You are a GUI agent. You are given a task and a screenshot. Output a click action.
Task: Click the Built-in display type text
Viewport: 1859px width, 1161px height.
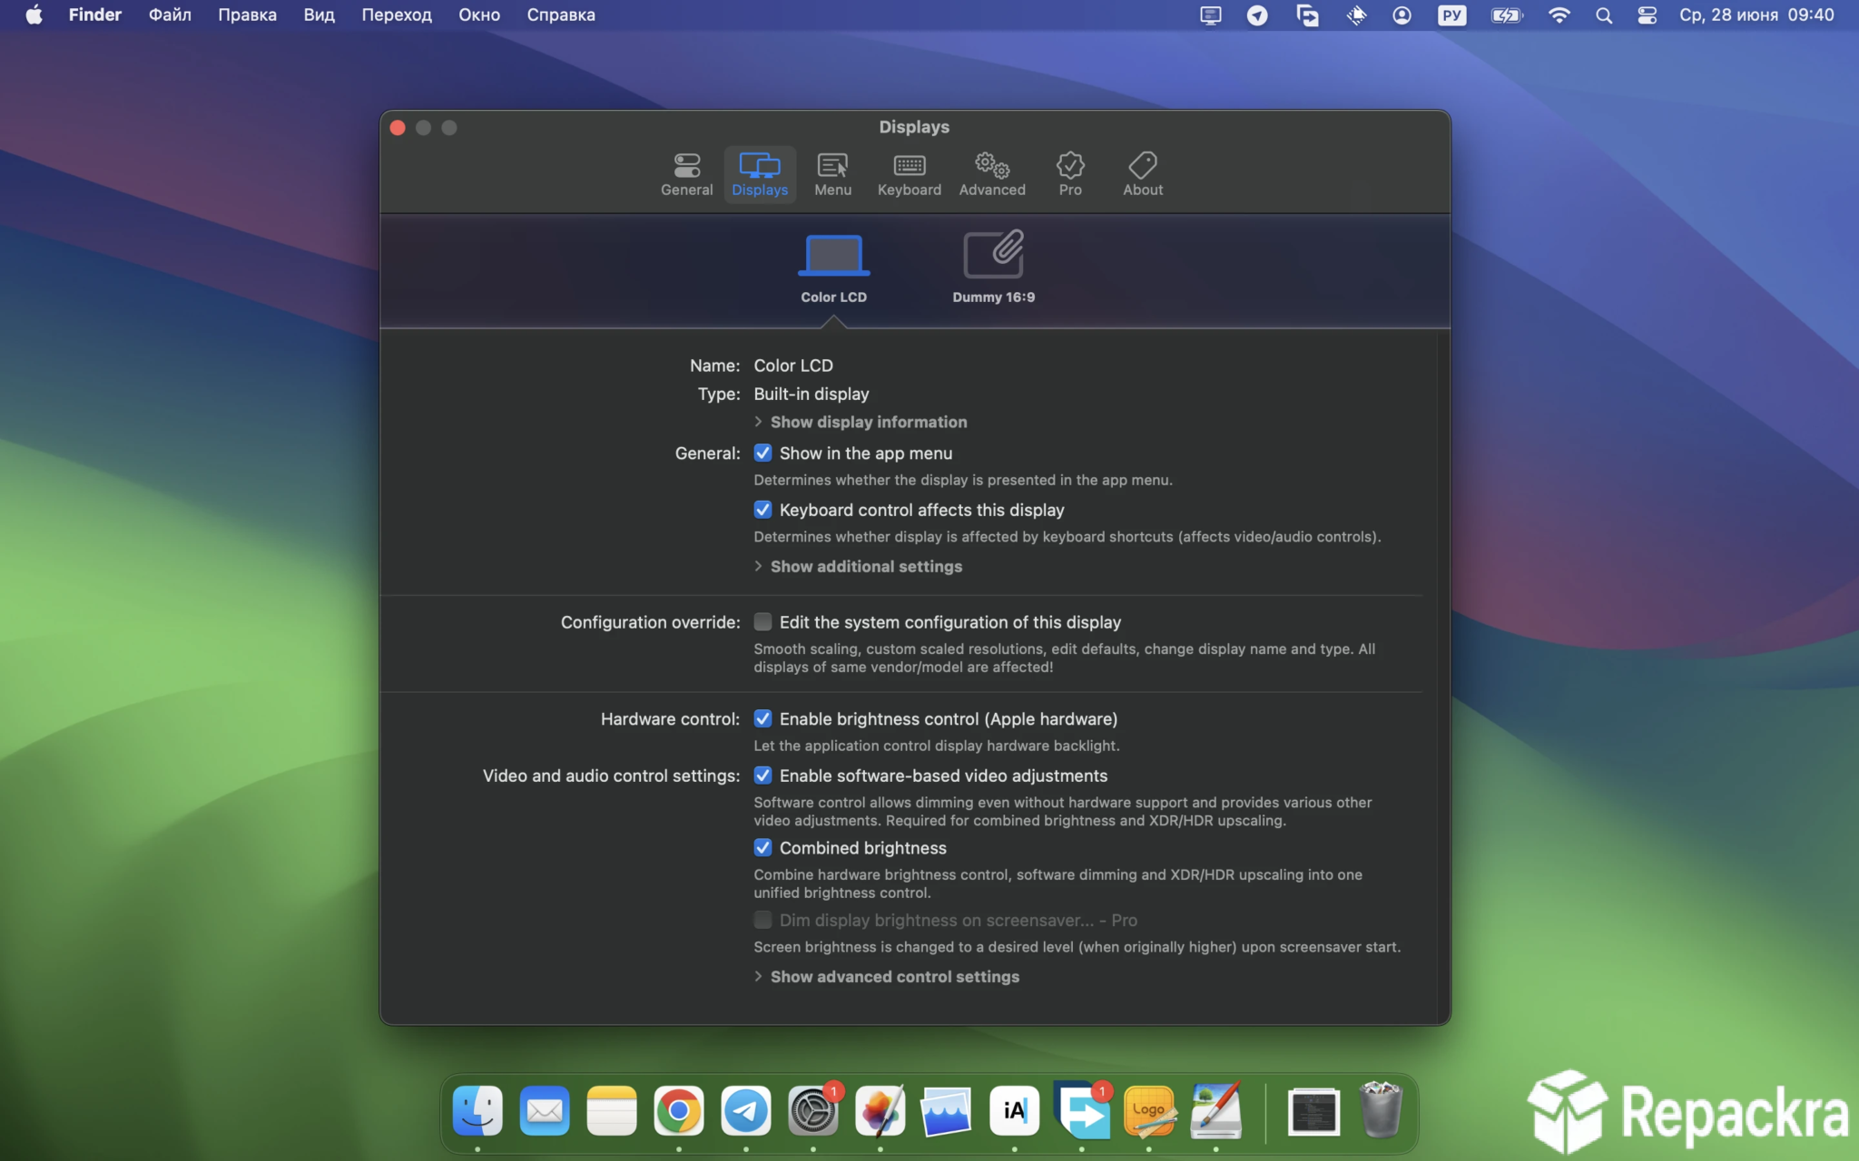click(811, 394)
